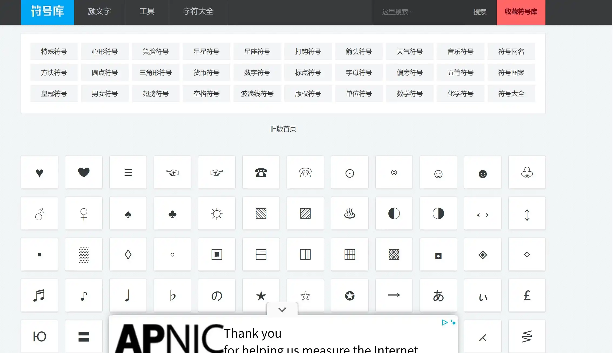Click the hiragana あ symbol tile
This screenshot has width=613, height=353.
pos(438,296)
